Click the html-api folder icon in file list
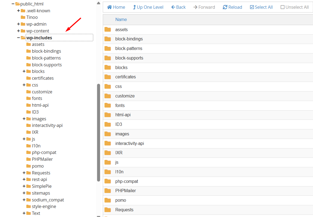This screenshot has width=313, height=217. point(108,115)
